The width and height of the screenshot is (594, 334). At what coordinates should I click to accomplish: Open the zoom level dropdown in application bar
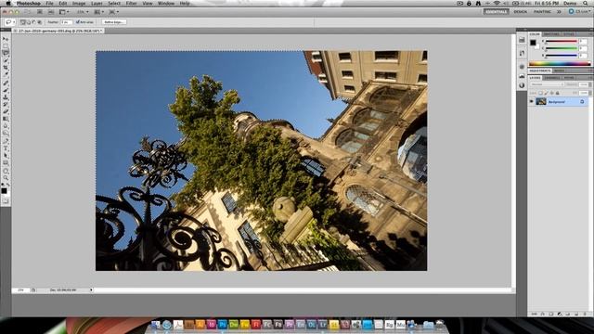83,12
